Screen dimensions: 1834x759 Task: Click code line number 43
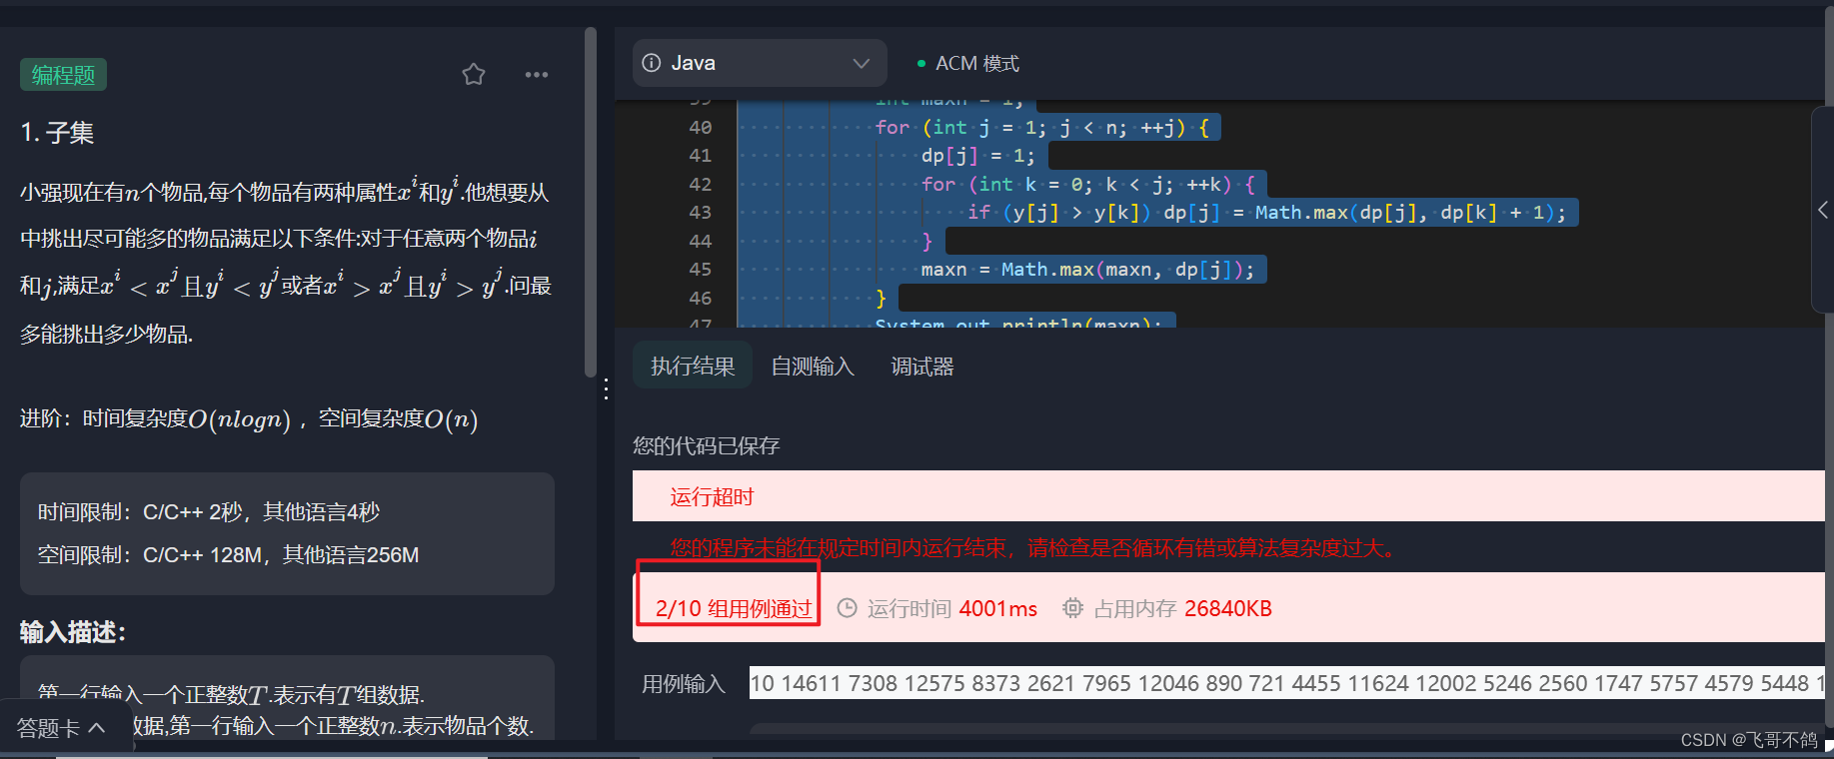[700, 213]
